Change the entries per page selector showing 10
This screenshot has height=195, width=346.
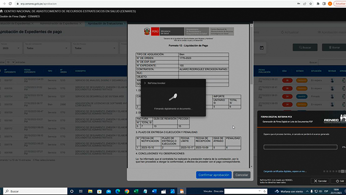(x=10, y=62)
